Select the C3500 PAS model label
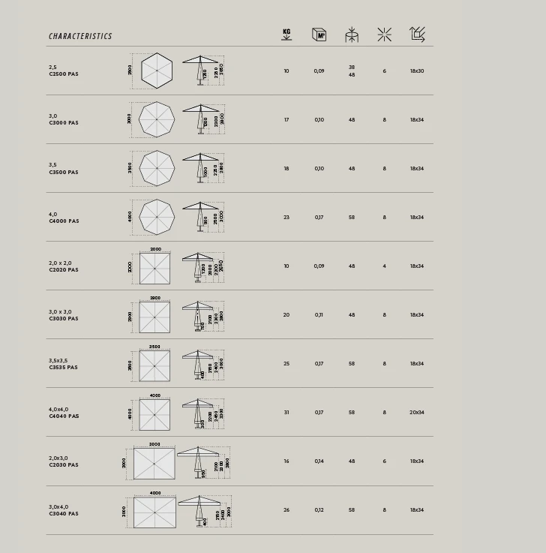This screenshot has height=553, width=546. pyautogui.click(x=64, y=173)
